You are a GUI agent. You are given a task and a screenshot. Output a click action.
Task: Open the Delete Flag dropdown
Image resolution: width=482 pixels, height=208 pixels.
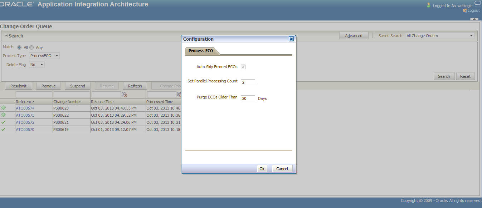click(37, 65)
